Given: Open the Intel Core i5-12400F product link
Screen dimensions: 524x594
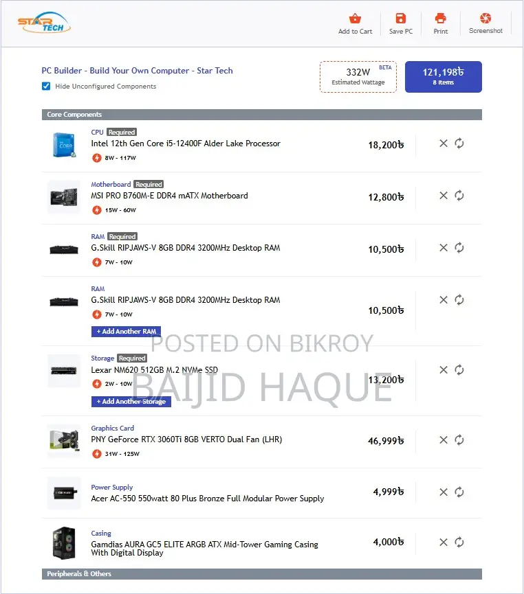Looking at the screenshot, I should tap(186, 144).
